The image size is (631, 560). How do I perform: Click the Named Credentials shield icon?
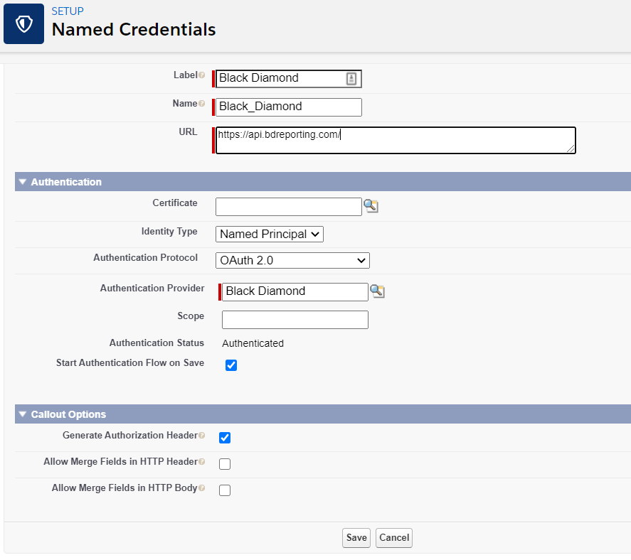coord(23,23)
